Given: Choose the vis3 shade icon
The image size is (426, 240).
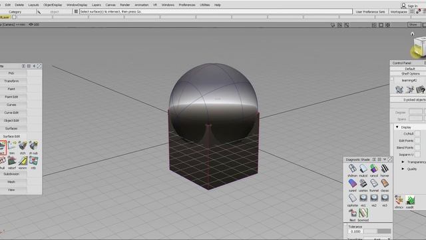Looking at the screenshot, I should coord(385,198).
